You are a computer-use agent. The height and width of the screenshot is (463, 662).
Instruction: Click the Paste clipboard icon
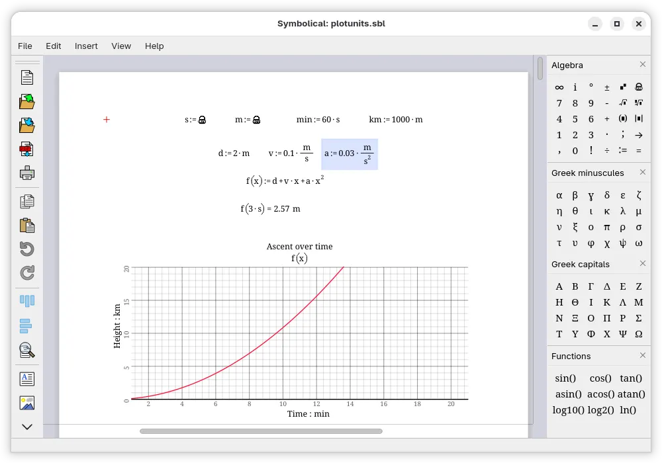tap(27, 225)
